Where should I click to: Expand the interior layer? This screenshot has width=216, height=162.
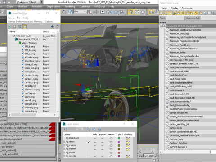64,149
